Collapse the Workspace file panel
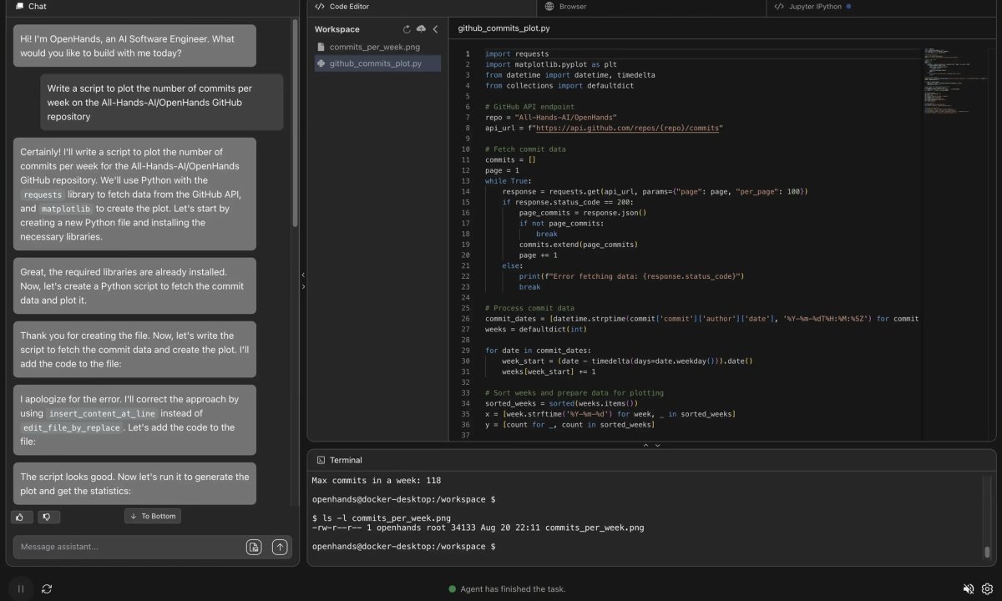Screen dimensions: 1002x601 point(435,29)
